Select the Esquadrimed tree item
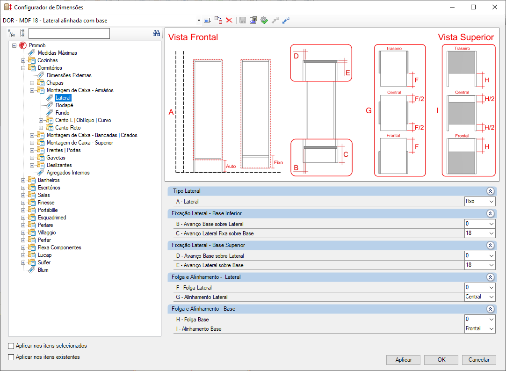The width and height of the screenshot is (506, 371). [x=52, y=218]
